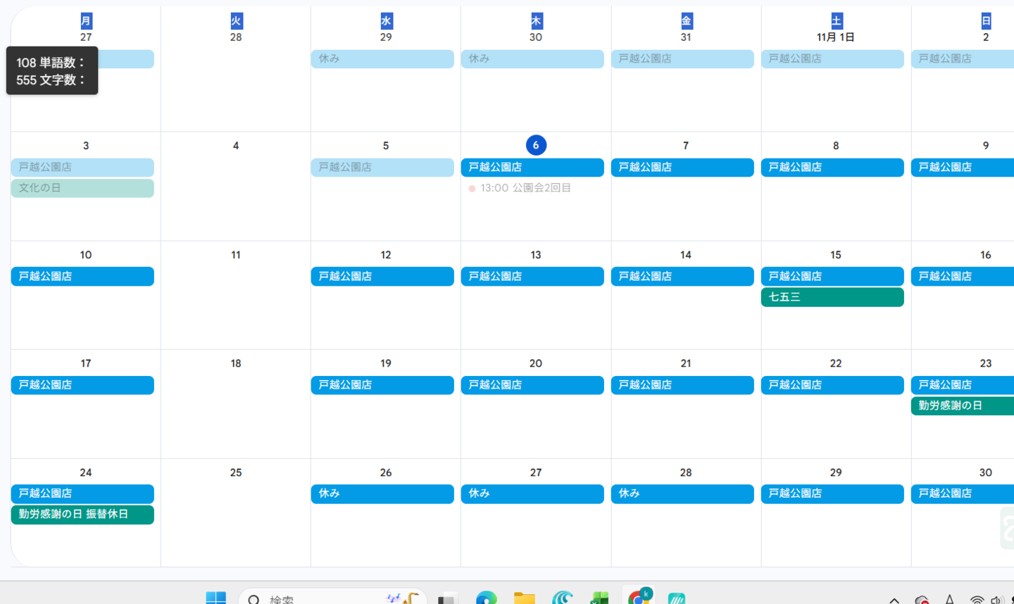The height and width of the screenshot is (604, 1014).
Task: Switch to Chrome in the taskbar
Action: [639, 597]
